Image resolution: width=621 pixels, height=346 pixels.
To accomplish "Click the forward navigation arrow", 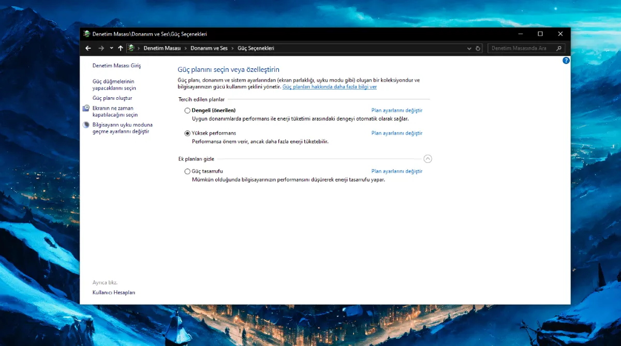I will pos(101,48).
